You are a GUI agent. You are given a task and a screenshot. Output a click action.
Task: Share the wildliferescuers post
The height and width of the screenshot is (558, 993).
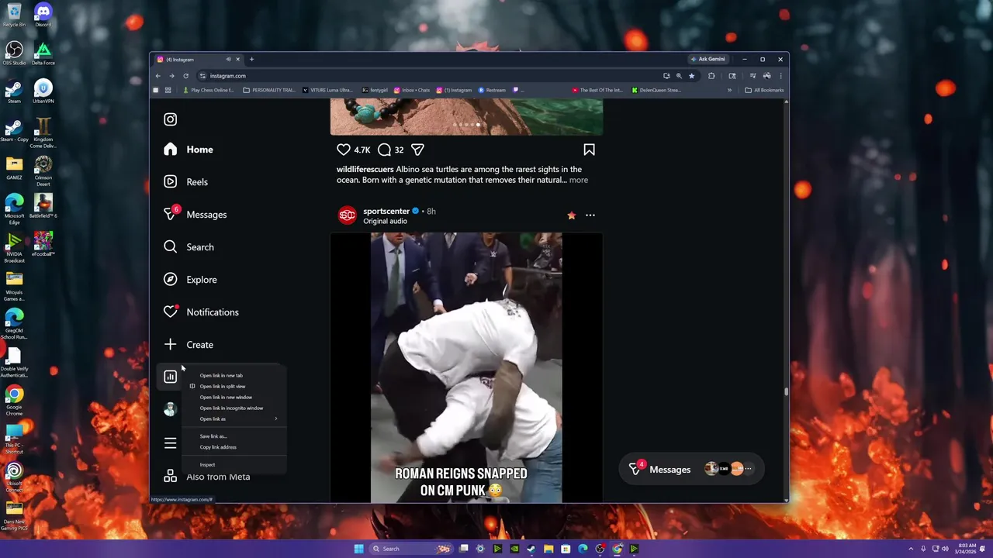(417, 150)
